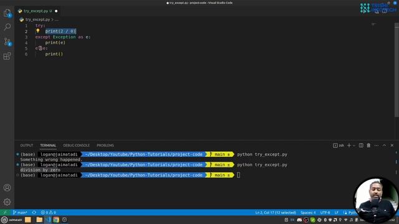Image resolution: width=399 pixels, height=224 pixels.
Task: Synchronize changes via status bar sync icon
Action: click(34, 212)
